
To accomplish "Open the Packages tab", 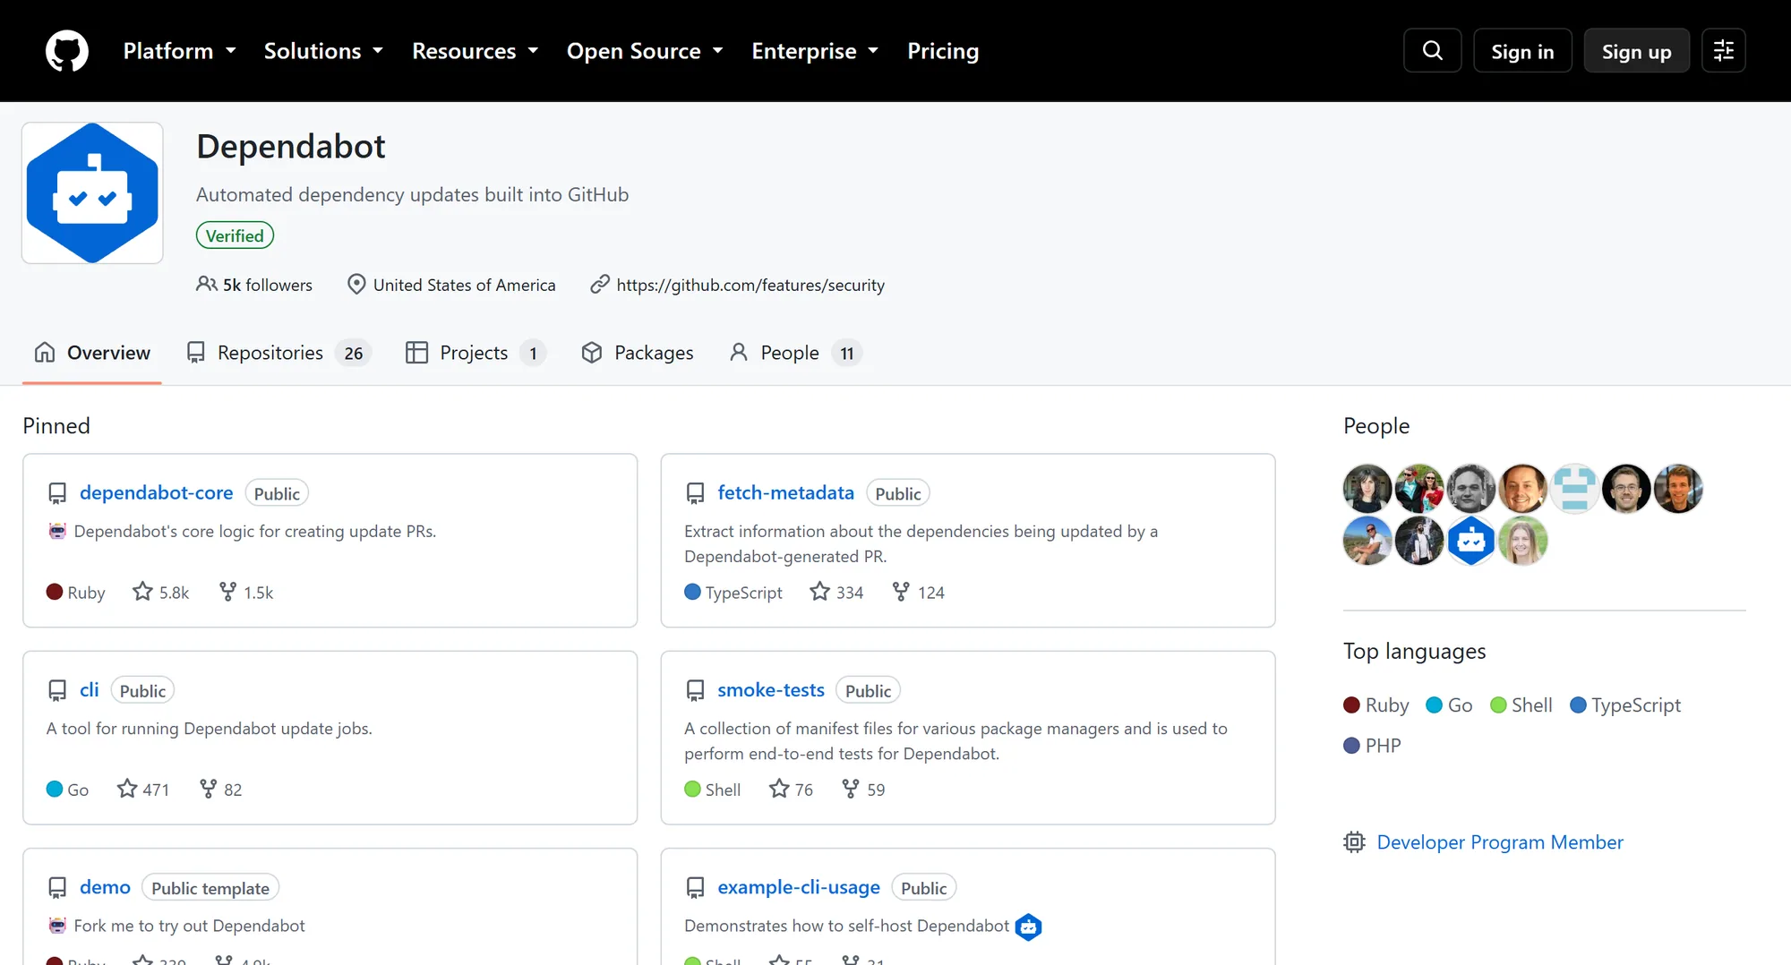I will (x=637, y=353).
